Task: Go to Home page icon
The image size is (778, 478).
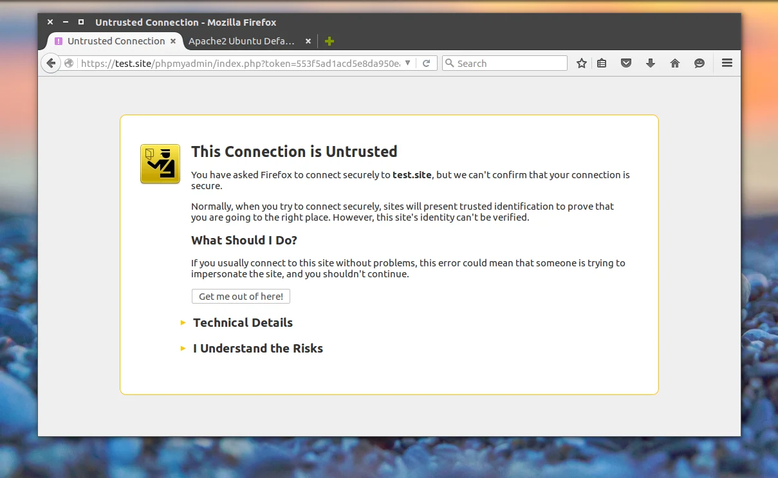Action: 675,63
